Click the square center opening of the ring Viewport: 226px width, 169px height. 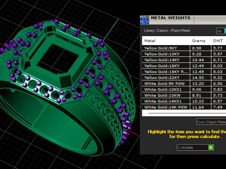point(57,58)
